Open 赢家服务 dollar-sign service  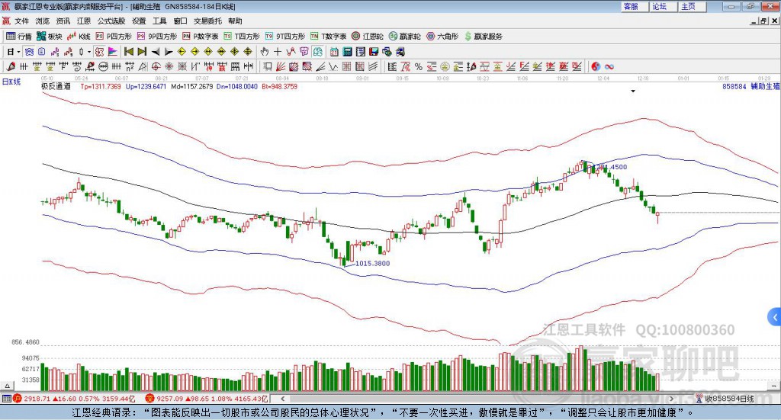pos(484,37)
